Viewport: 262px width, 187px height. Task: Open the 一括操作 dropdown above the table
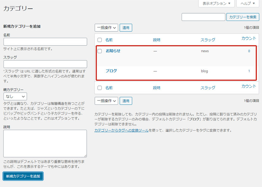click(106, 28)
